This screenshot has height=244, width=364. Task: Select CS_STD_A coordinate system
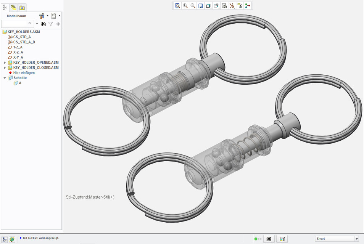pos(22,37)
